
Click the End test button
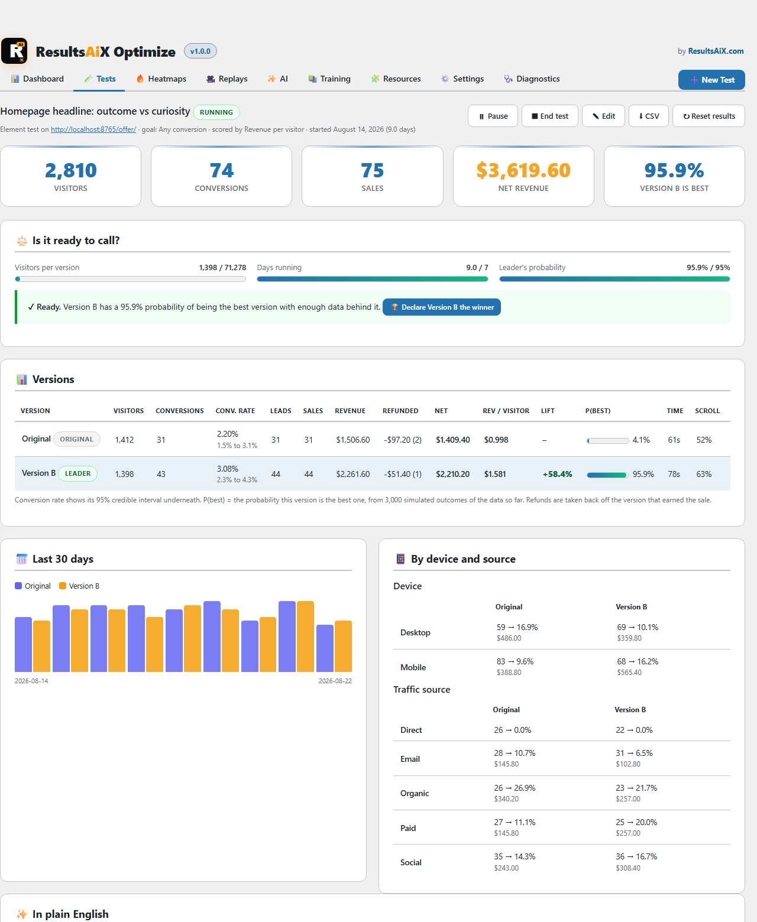pyautogui.click(x=550, y=116)
